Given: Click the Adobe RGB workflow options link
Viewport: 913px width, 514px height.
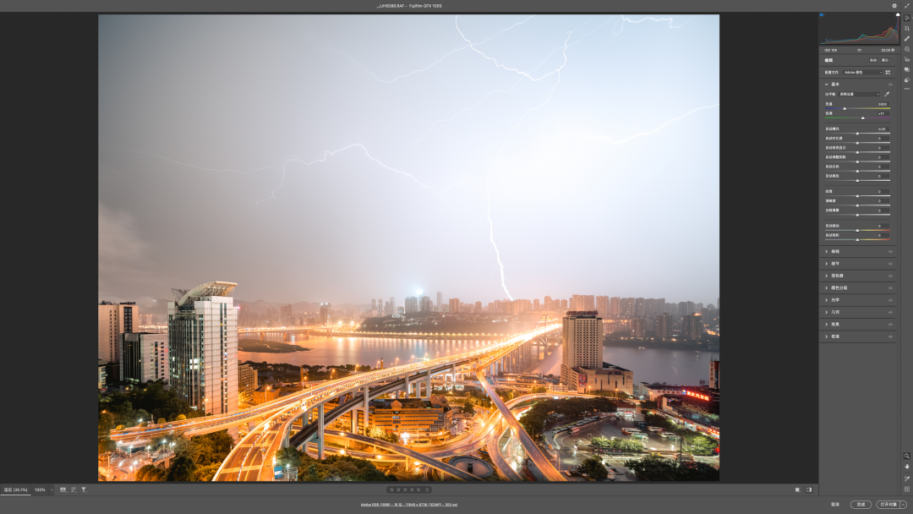Looking at the screenshot, I should pyautogui.click(x=409, y=505).
